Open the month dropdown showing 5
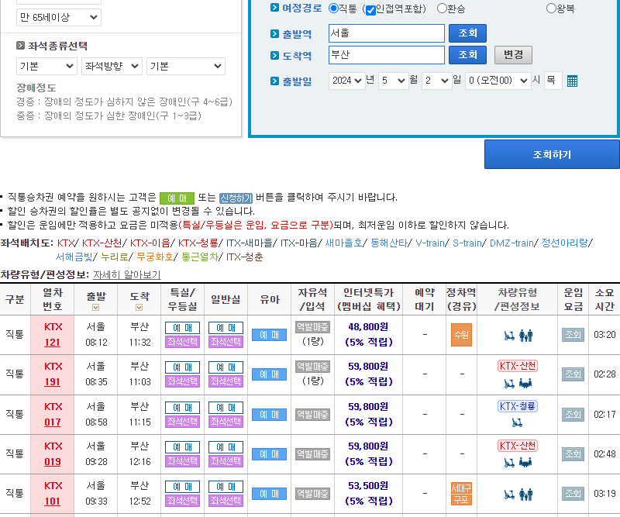Viewport: 620px width, 517px height. (394, 81)
